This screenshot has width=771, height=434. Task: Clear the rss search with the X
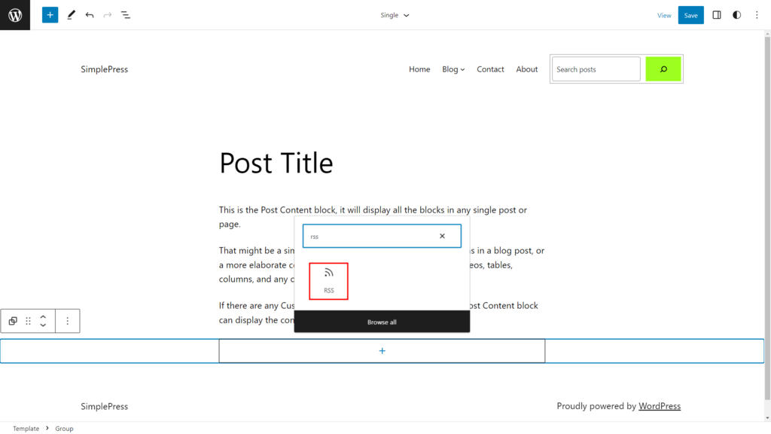tap(442, 236)
